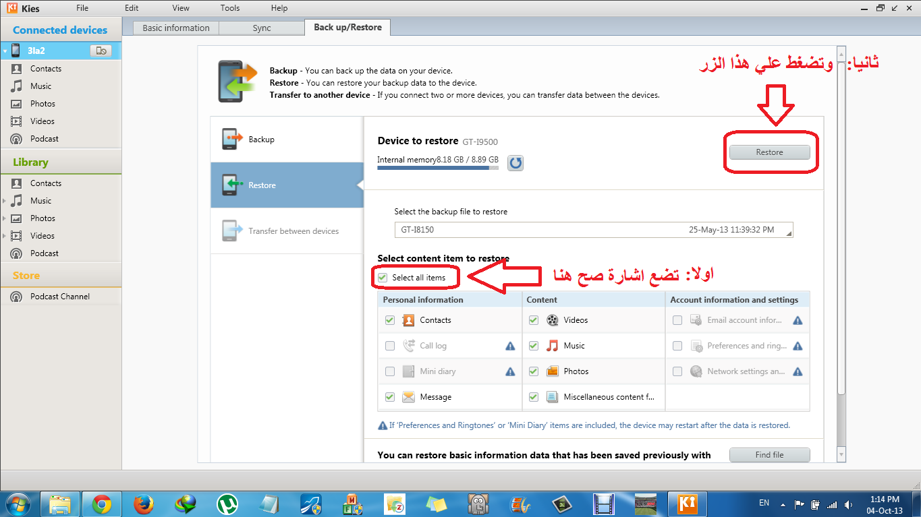This screenshot has width=921, height=517.
Task: Select the Back up/Restore tab
Action: (x=347, y=28)
